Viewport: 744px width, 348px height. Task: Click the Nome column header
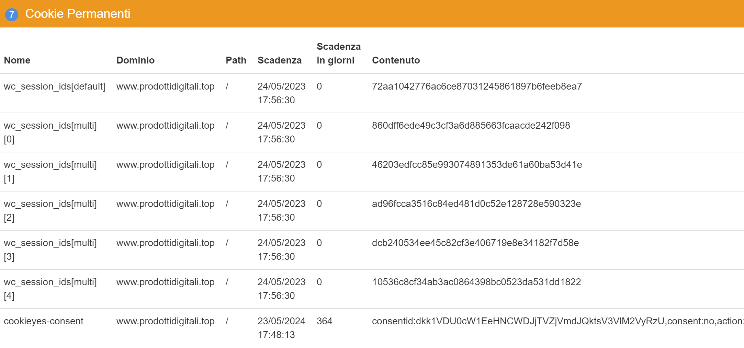pyautogui.click(x=17, y=60)
